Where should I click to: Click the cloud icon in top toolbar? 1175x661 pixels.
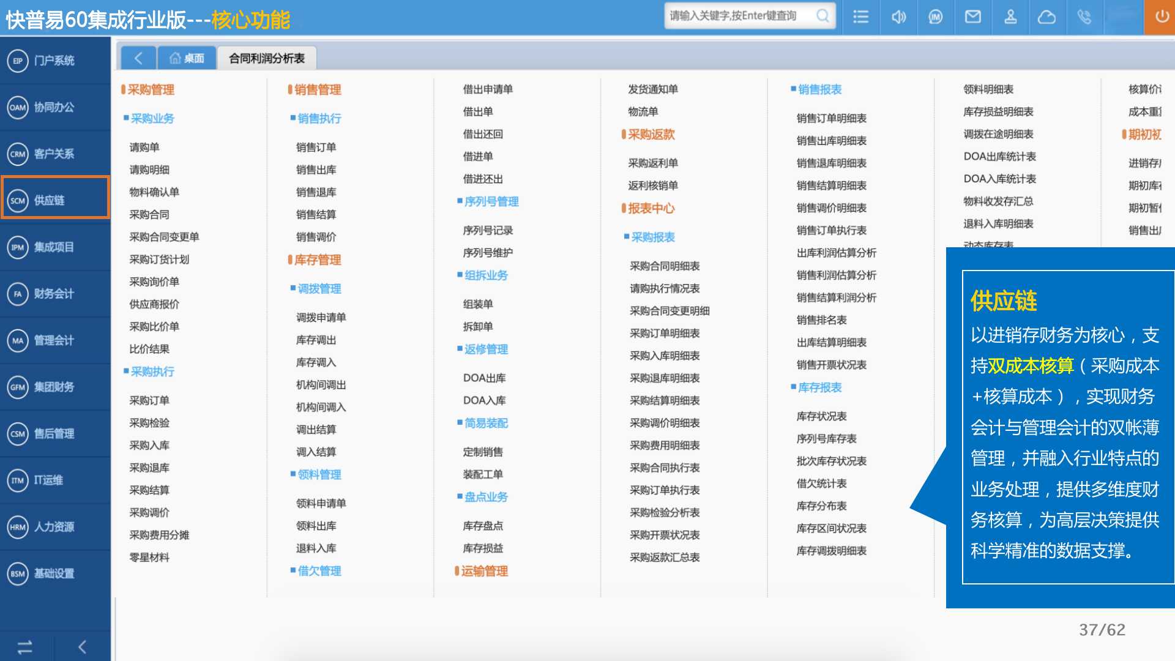click(1046, 17)
